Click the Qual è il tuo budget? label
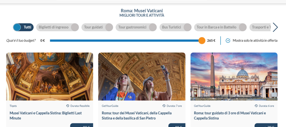Screen dimensions: 286x127 click(21, 40)
